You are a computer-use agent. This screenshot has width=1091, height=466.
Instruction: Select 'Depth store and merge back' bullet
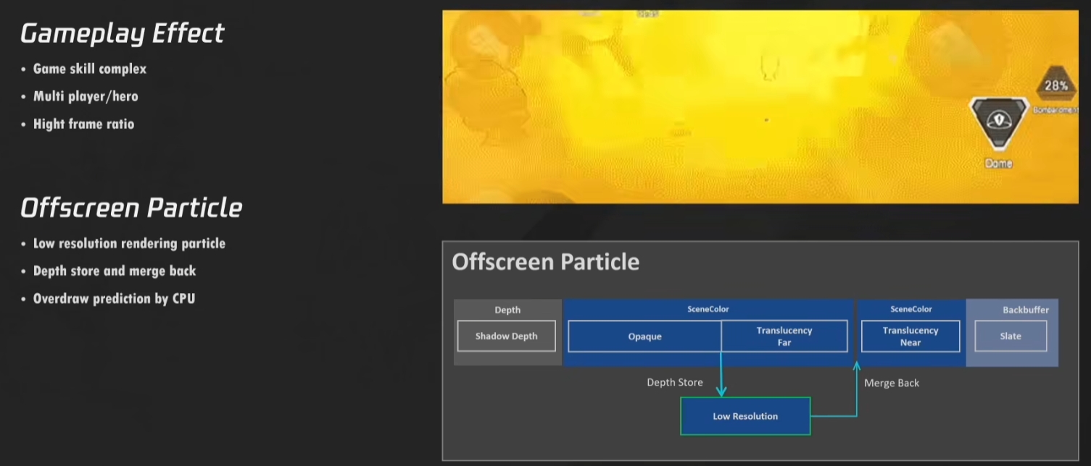[x=115, y=271]
